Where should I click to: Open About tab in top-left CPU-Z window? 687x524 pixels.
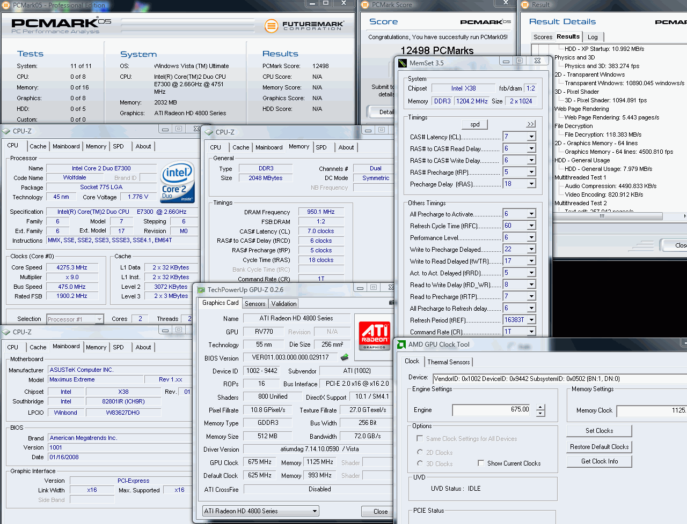coord(143,146)
